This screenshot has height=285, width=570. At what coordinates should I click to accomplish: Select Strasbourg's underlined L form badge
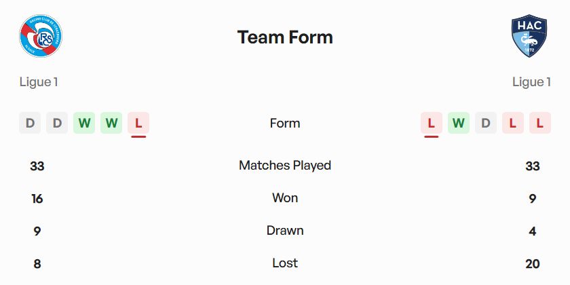click(138, 123)
